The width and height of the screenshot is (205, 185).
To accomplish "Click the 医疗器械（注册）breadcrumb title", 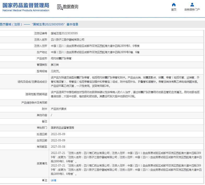I will (39, 24).
